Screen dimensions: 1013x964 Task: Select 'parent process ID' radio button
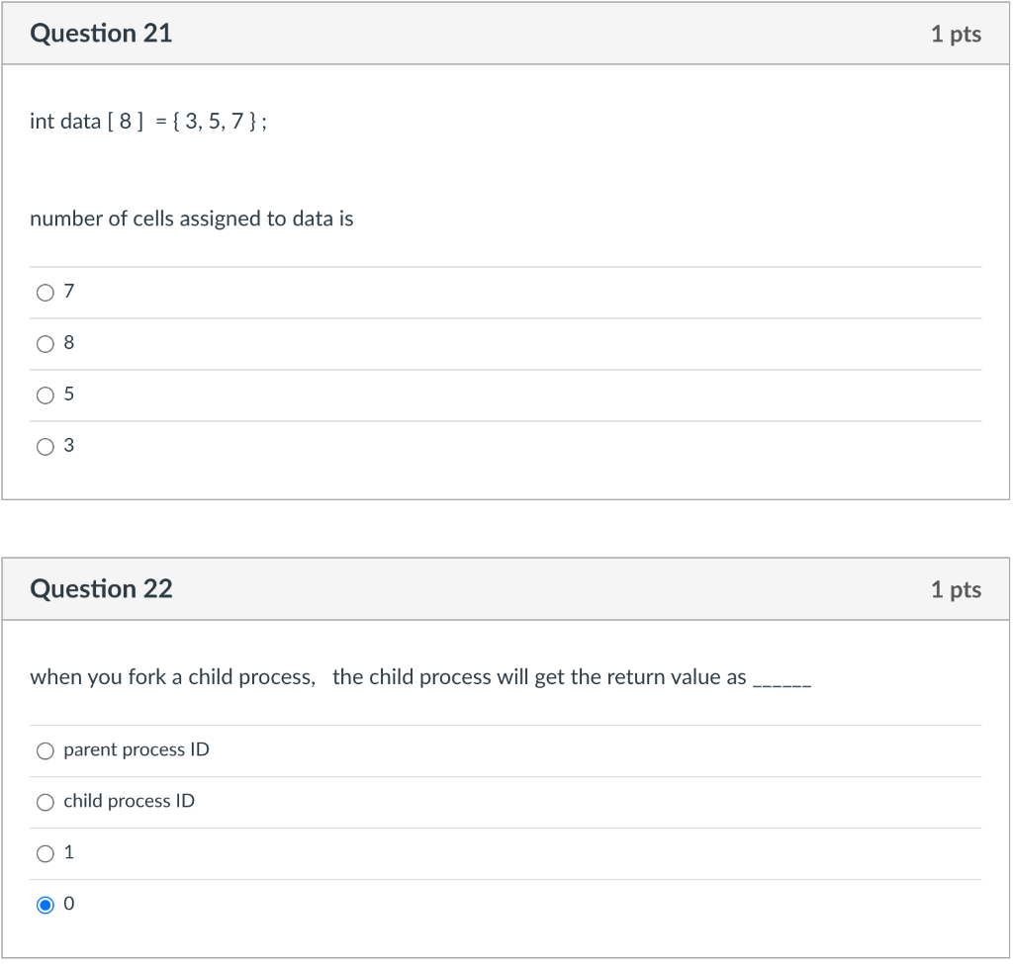tap(46, 751)
